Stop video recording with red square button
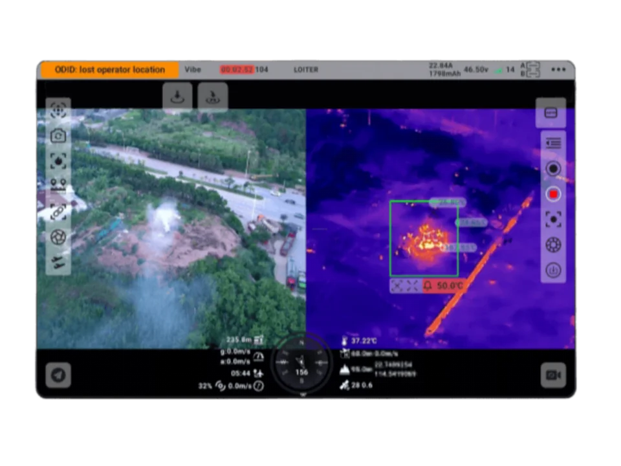 (553, 194)
